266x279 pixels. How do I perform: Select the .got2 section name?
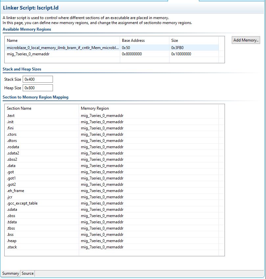pyautogui.click(x=11, y=184)
